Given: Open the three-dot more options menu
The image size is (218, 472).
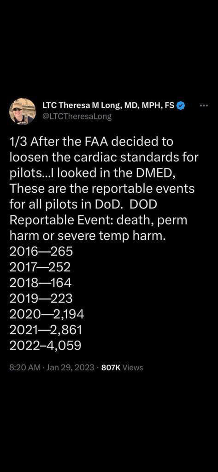Looking at the screenshot, I should click(x=204, y=106).
